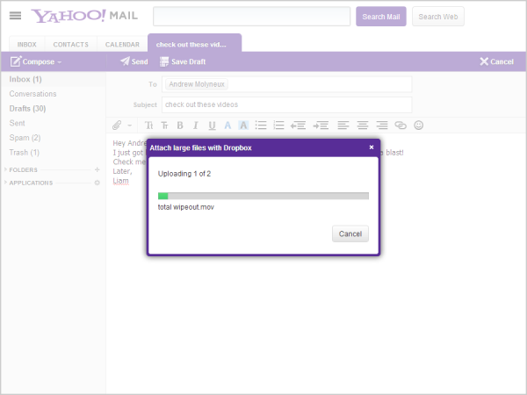Apply underline formatting

(212, 126)
